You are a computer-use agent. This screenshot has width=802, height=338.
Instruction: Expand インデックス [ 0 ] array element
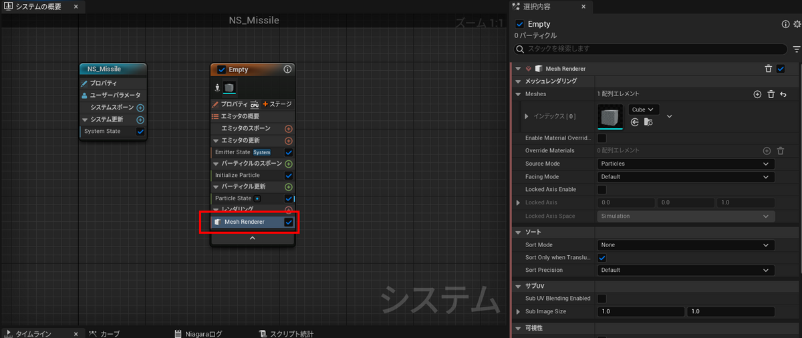click(527, 116)
